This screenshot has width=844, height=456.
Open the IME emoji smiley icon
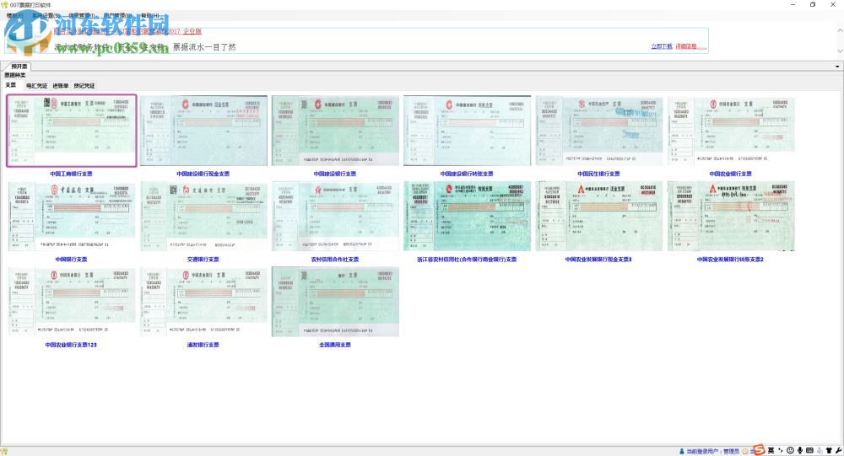click(x=790, y=450)
